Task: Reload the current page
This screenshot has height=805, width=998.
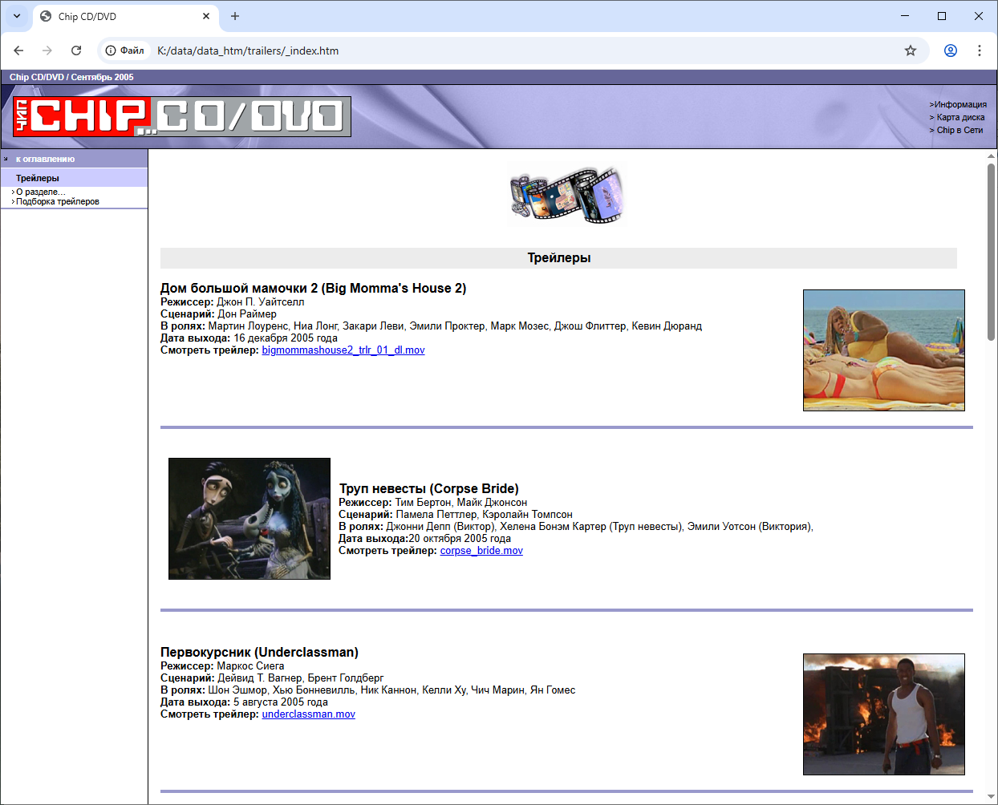Action: [76, 51]
